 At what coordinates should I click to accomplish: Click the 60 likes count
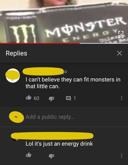click(36, 98)
